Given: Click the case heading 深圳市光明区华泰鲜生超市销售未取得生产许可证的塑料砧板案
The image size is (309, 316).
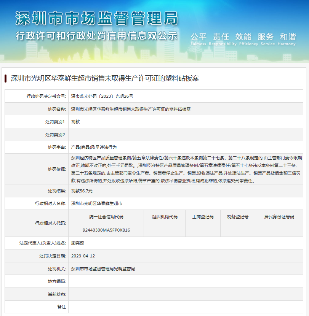Looking at the screenshot, I should 105,78.
